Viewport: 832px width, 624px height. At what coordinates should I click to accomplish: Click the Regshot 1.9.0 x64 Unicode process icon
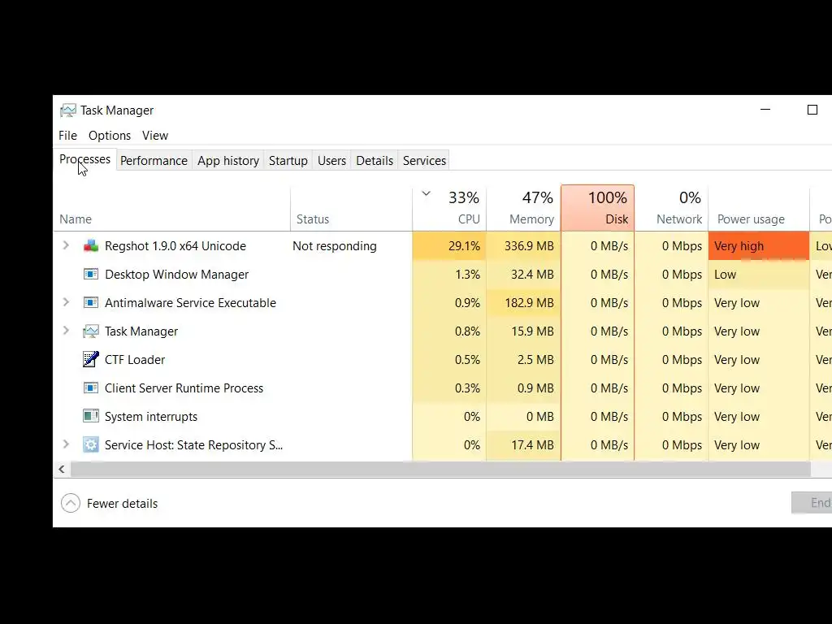coord(91,246)
